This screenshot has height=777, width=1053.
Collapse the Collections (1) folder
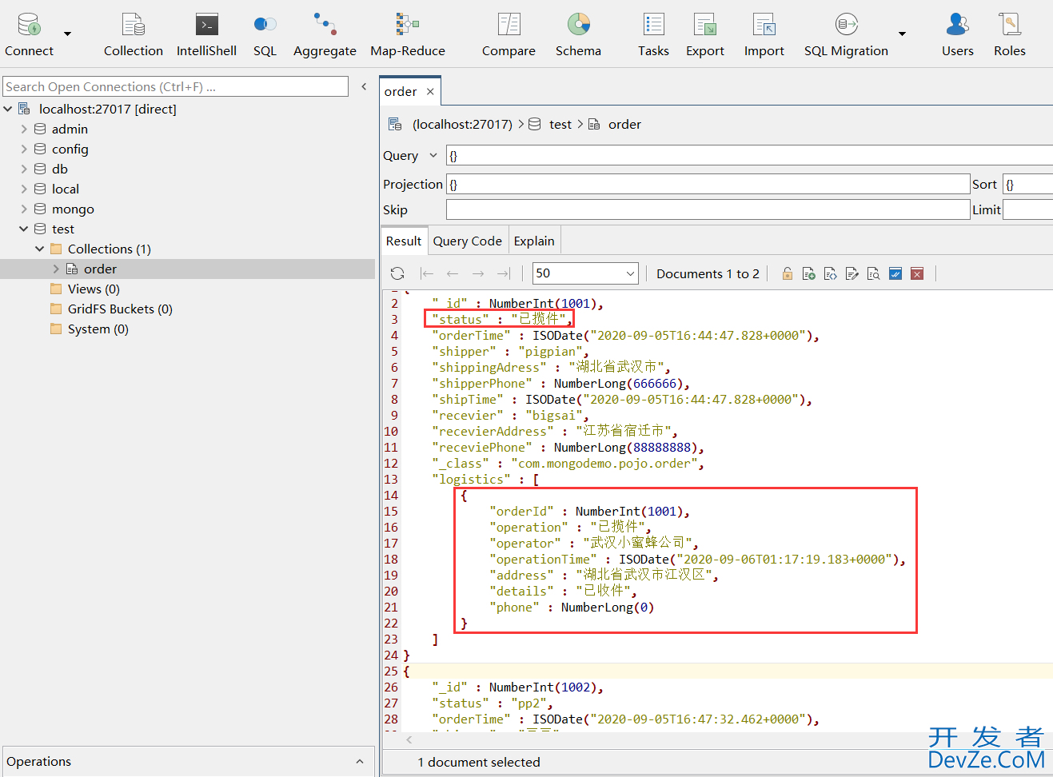click(x=40, y=249)
